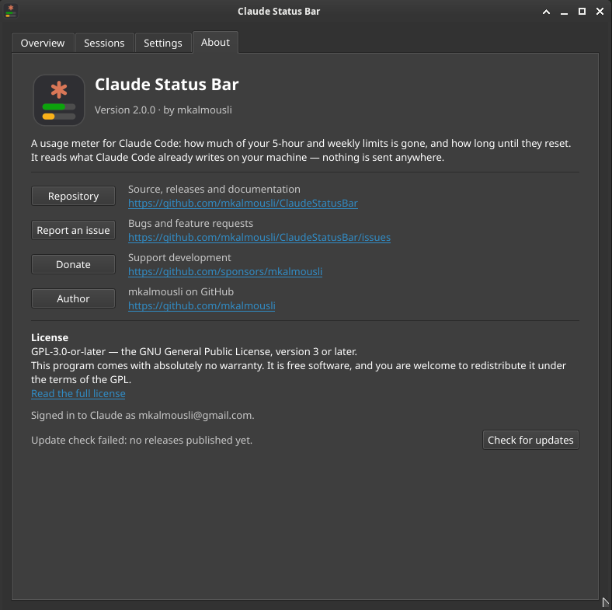Open the Read the full license link
This screenshot has height=610, width=612.
point(78,394)
